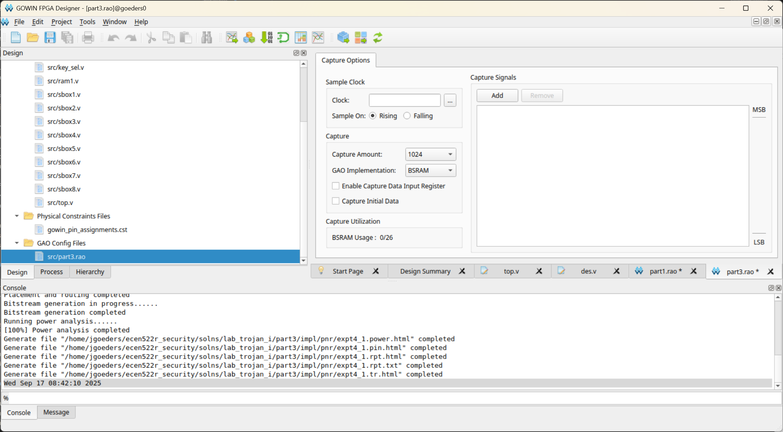
Task: Float the Design panel
Action: click(296, 53)
